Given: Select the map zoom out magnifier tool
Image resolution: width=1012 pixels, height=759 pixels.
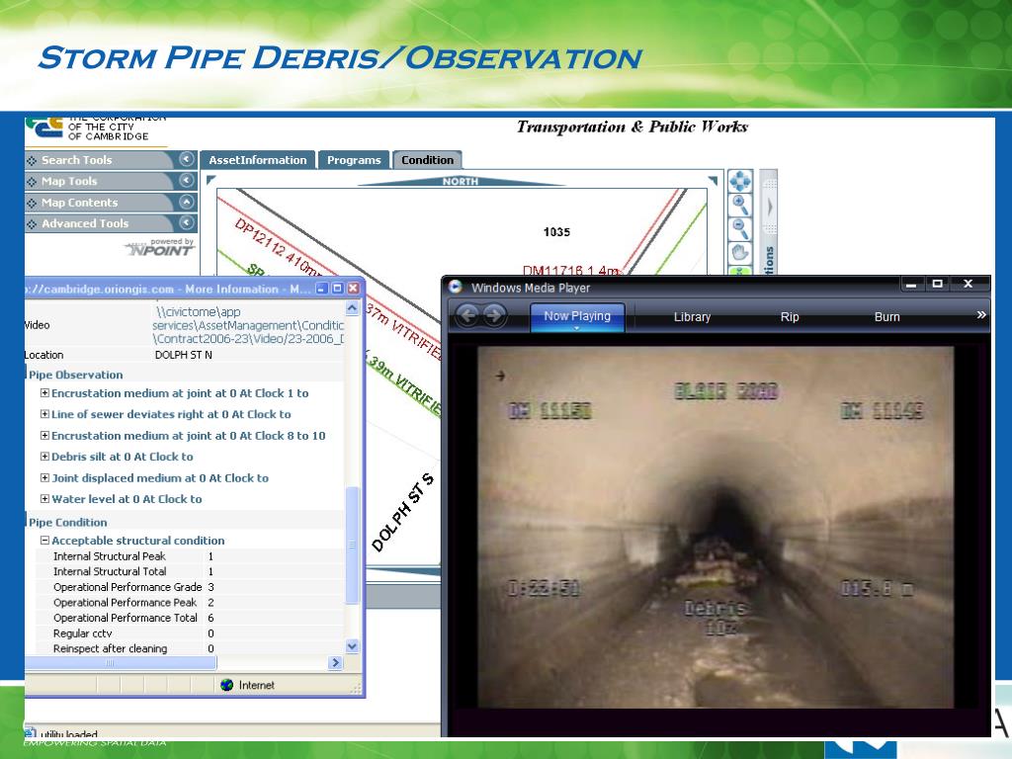Looking at the screenshot, I should (739, 228).
